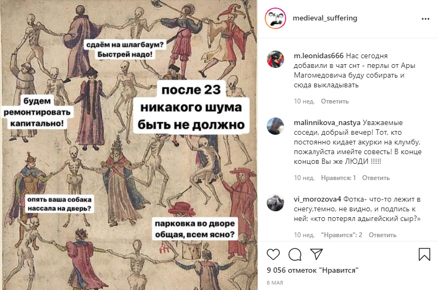
Task: Open the three-dot post options menu
Action: (426, 19)
